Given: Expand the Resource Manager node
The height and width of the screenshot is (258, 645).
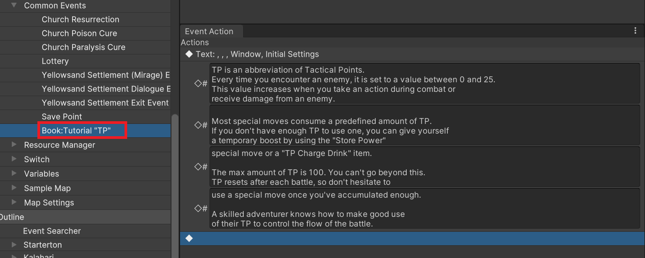Looking at the screenshot, I should coord(14,145).
